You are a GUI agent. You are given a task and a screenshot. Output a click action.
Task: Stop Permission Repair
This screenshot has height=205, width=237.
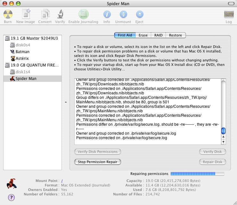[x=98, y=162]
